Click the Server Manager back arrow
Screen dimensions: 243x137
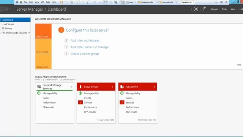1,9
